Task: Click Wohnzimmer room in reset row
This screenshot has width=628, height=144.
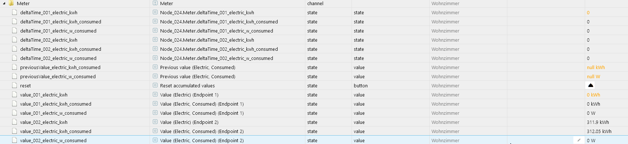Action: 445,86
